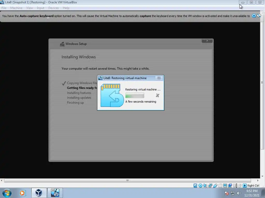The image size is (265, 198).
Task: Open the Devices menu
Action: (x=54, y=8)
